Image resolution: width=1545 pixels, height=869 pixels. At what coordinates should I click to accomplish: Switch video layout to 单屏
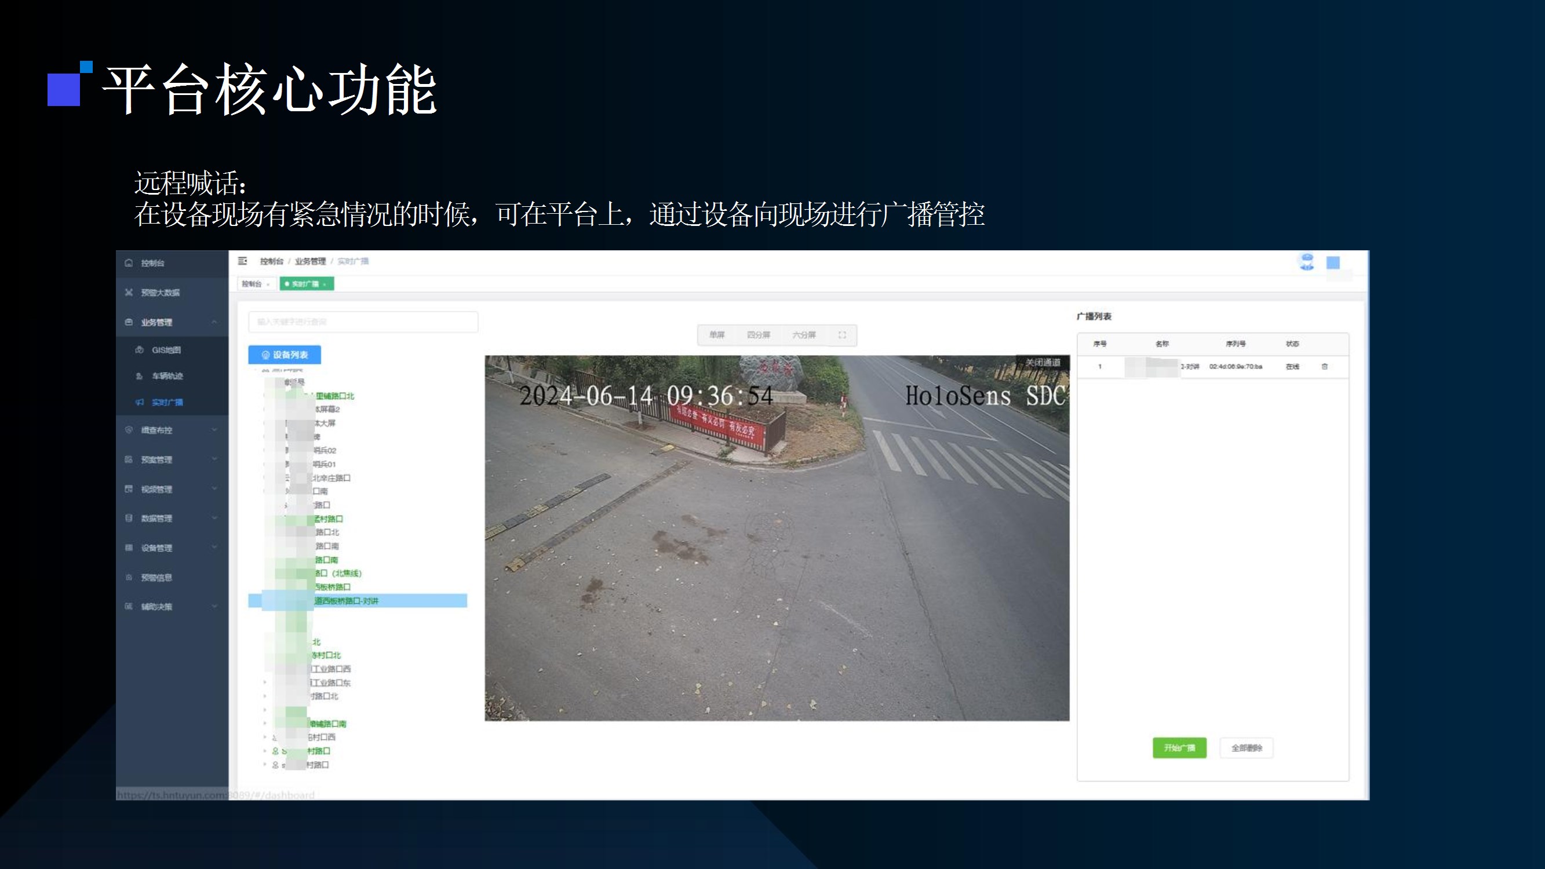pyautogui.click(x=717, y=335)
